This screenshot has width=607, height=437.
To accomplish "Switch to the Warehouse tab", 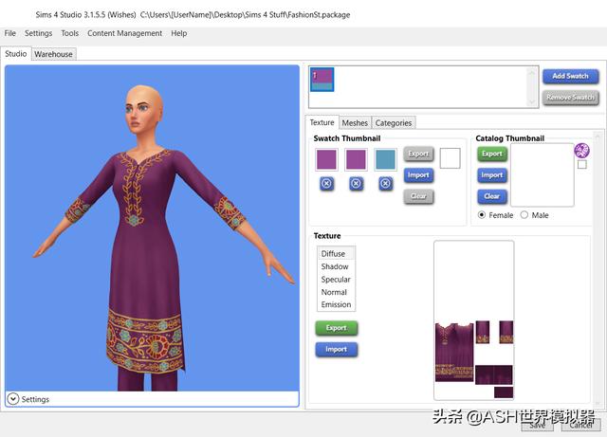I will point(53,54).
